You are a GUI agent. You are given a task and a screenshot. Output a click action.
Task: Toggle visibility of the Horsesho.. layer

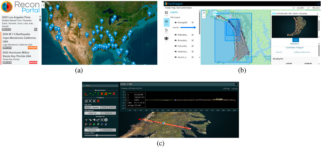pos(176,46)
